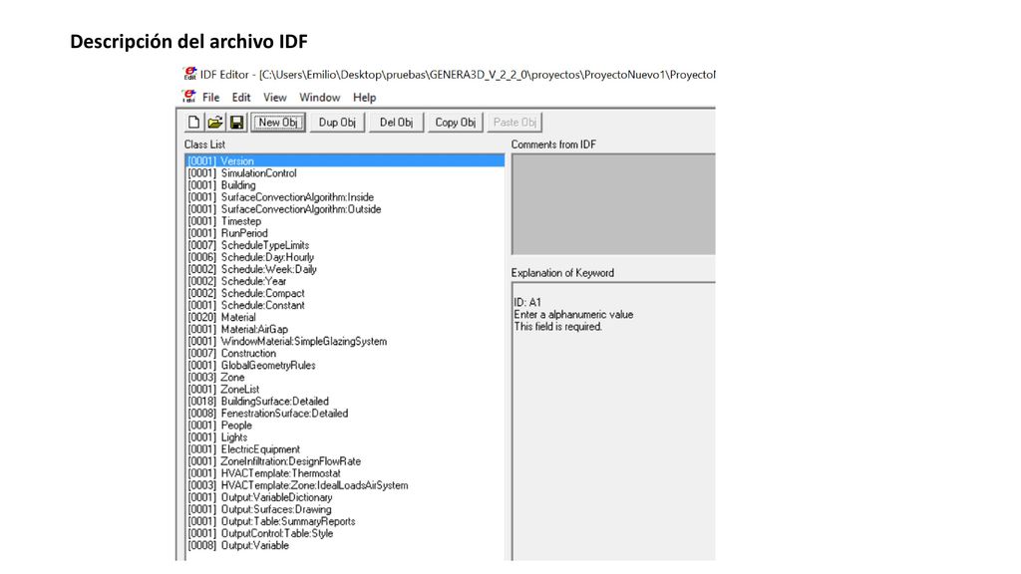Select HVACTemplate:Zone:IdealLoadsAirSystem class
This screenshot has width=1021, height=574.
[x=345, y=485]
